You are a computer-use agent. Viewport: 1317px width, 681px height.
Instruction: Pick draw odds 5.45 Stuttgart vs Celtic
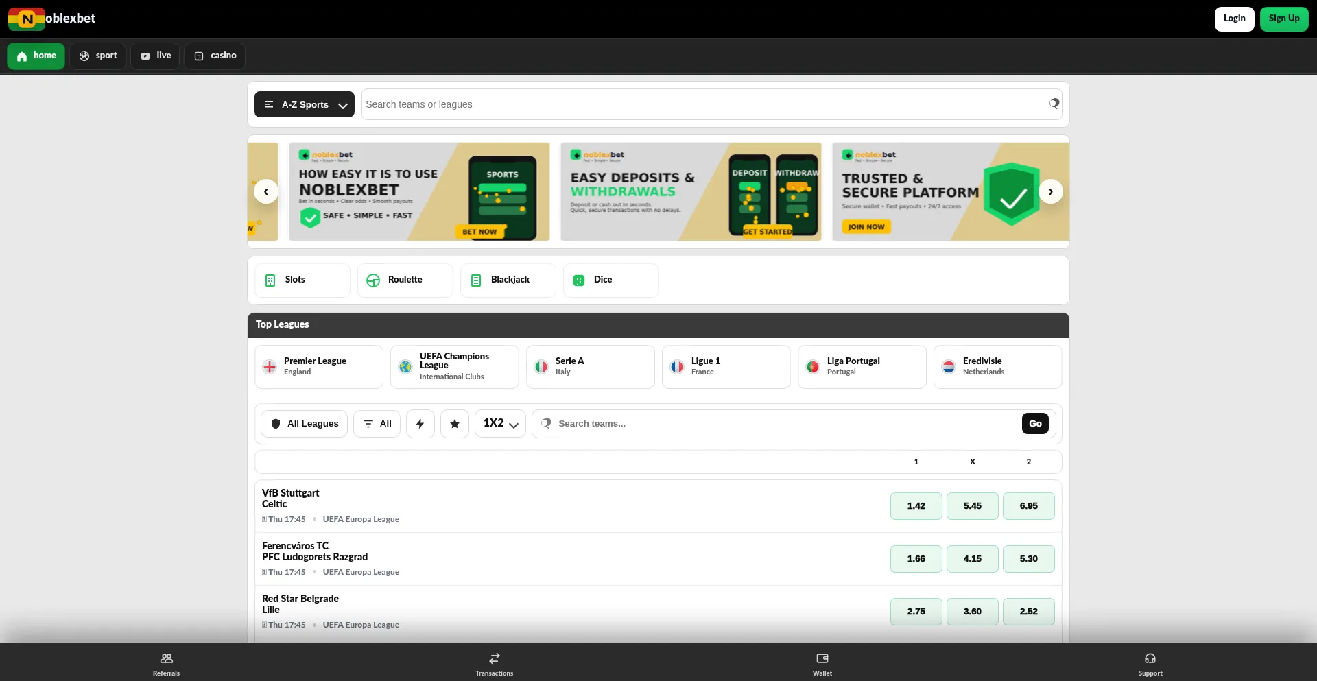tap(973, 506)
